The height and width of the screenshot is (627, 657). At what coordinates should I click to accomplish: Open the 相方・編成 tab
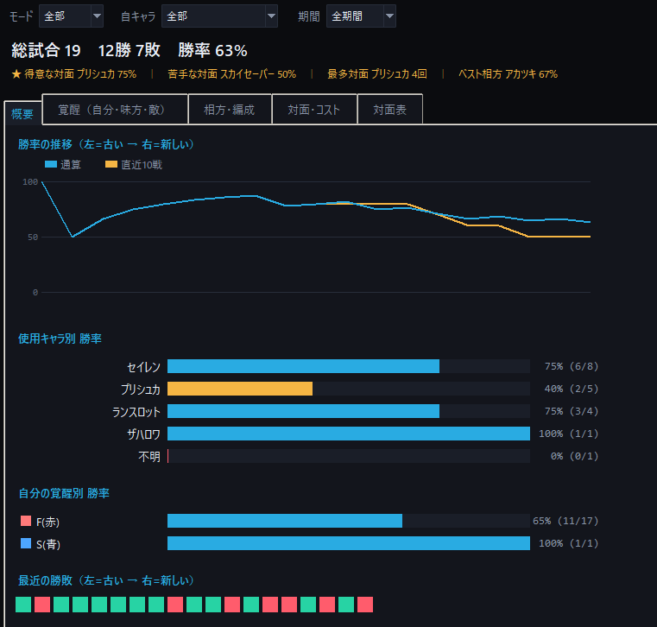point(230,110)
